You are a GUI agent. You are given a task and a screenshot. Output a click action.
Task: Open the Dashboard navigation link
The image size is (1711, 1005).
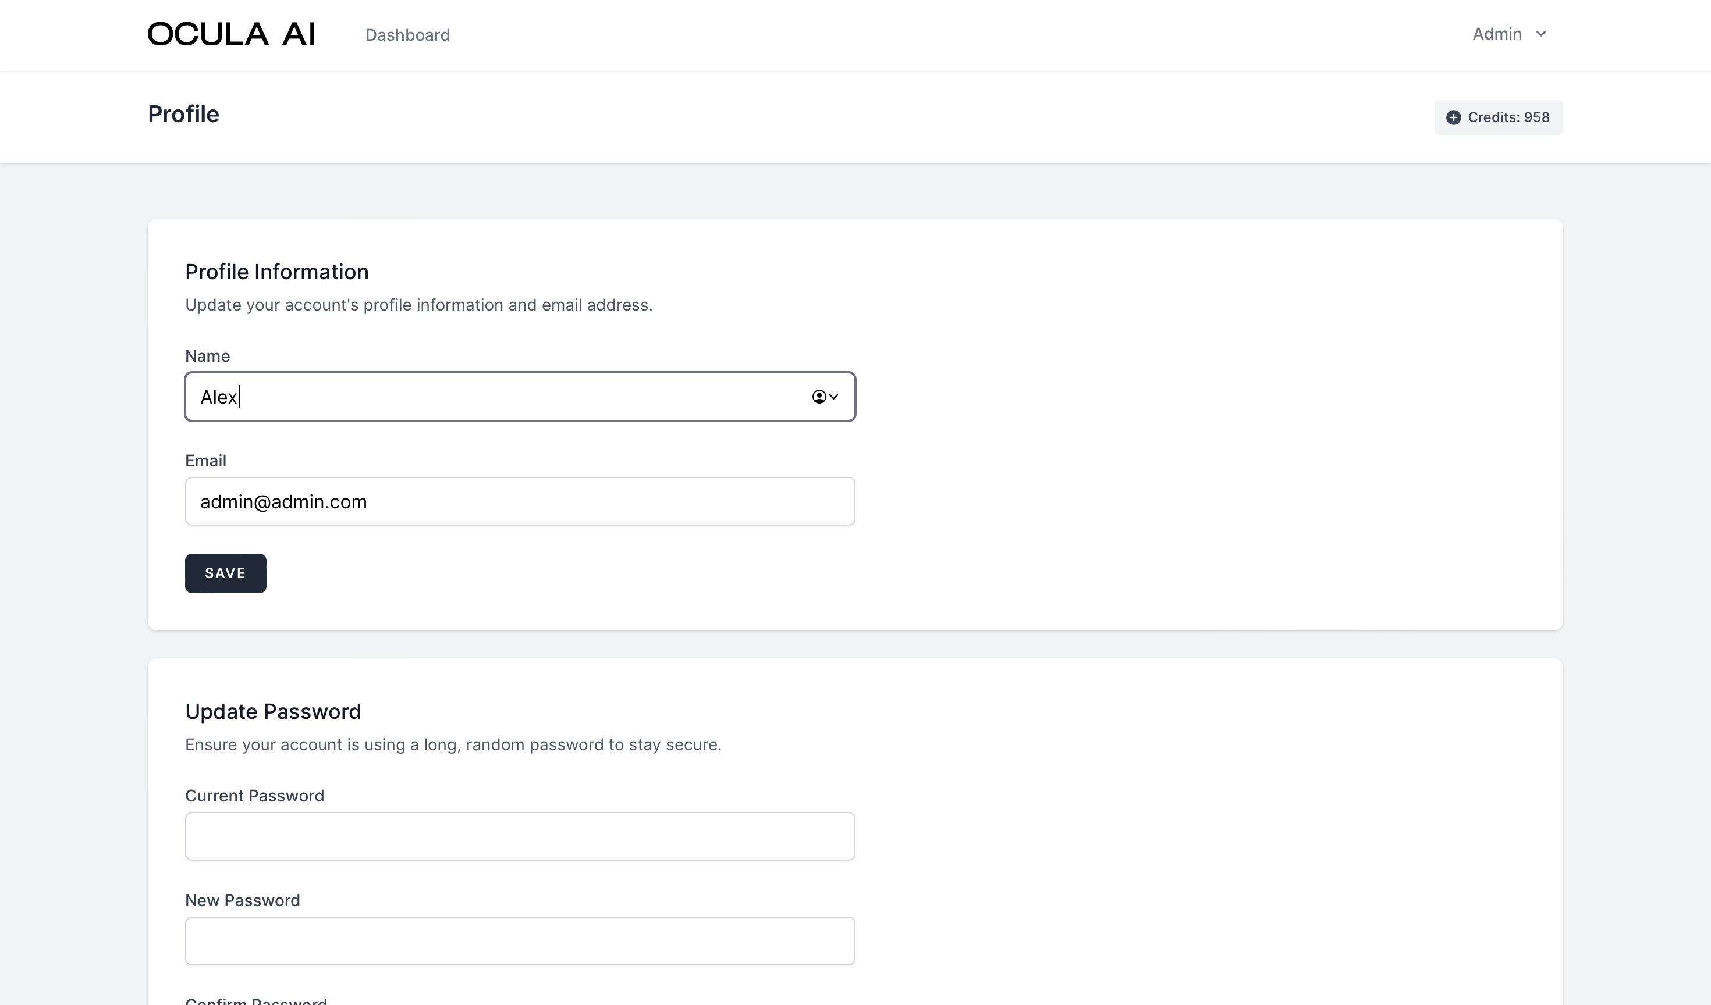click(x=407, y=35)
